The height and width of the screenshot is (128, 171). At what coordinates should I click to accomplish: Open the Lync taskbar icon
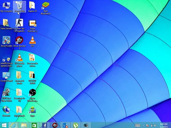click(65, 125)
